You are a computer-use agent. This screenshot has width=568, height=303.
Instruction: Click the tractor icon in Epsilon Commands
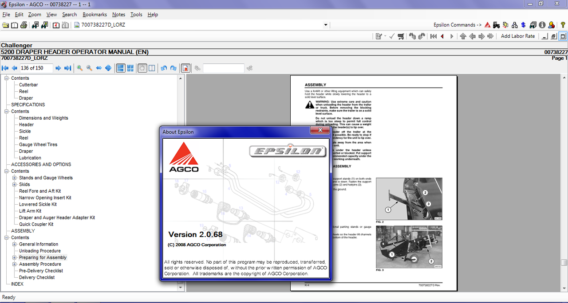pos(496,25)
